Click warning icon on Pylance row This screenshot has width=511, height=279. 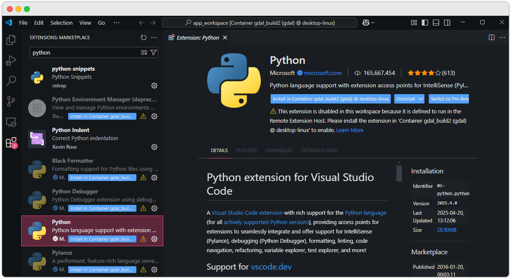click(143, 270)
